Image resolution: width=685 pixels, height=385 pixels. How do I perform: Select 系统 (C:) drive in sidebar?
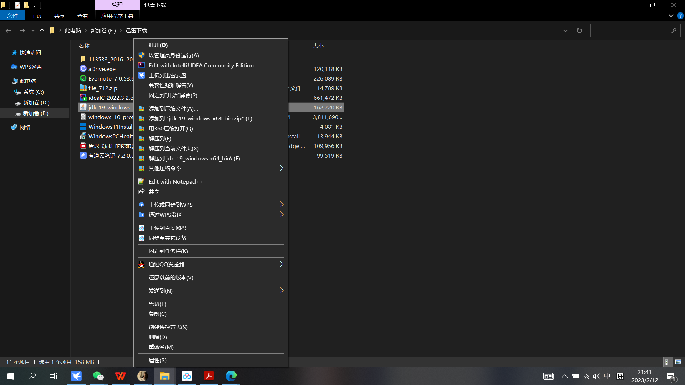pyautogui.click(x=33, y=92)
